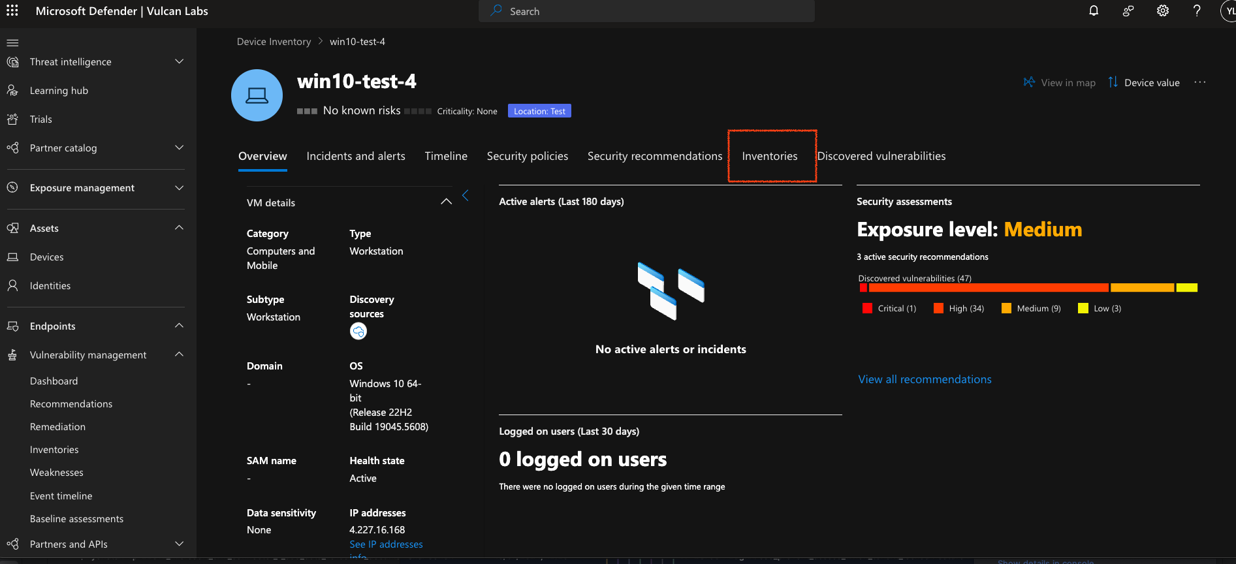Open the settings gear icon
1236x564 pixels.
point(1162,11)
